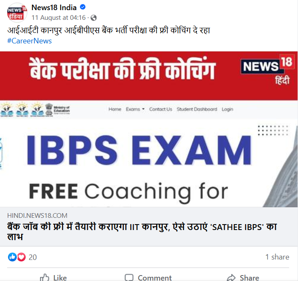The image size is (298, 281).
Task: Open the 11 August at 04:16 timestamp
Action: tap(59, 18)
